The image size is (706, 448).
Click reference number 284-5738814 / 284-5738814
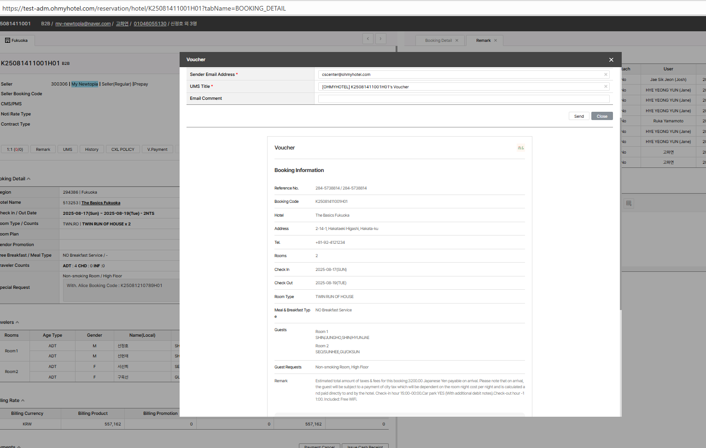pyautogui.click(x=341, y=188)
